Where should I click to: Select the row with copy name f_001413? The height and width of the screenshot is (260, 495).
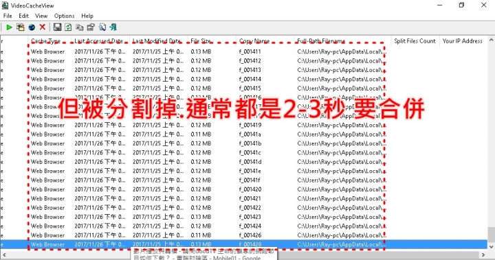pos(243,70)
